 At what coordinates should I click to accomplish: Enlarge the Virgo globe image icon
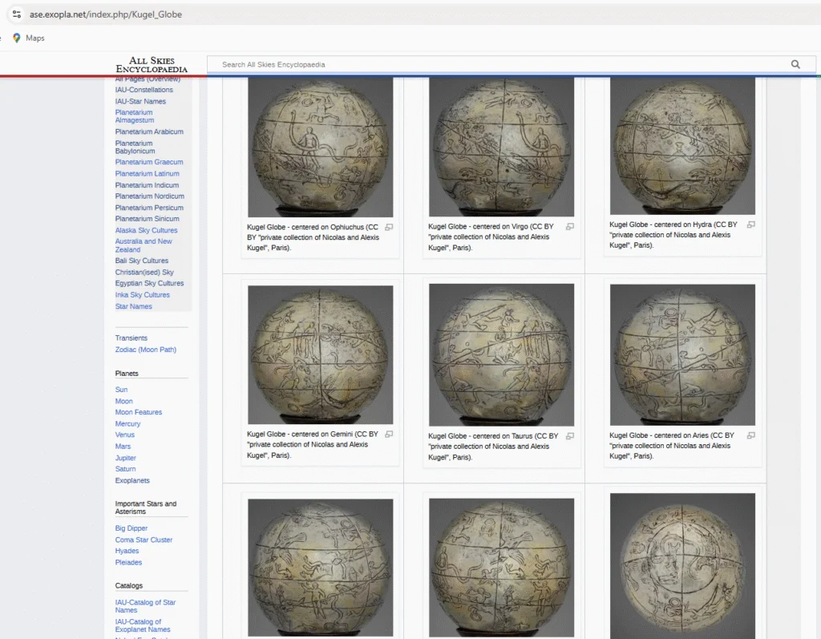pyautogui.click(x=570, y=227)
